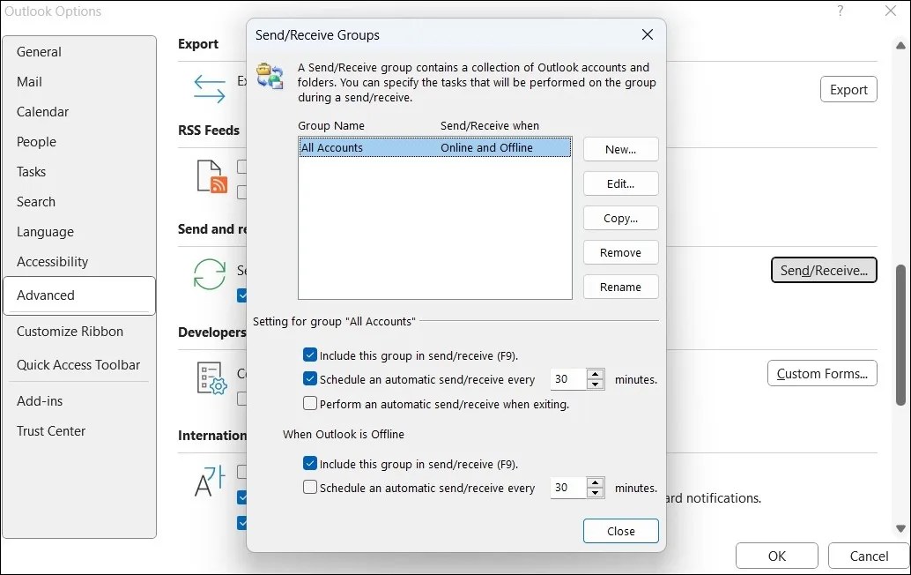Decrease the offline minutes with the down stepper
Viewport: 911px width, 575px height.
point(596,492)
